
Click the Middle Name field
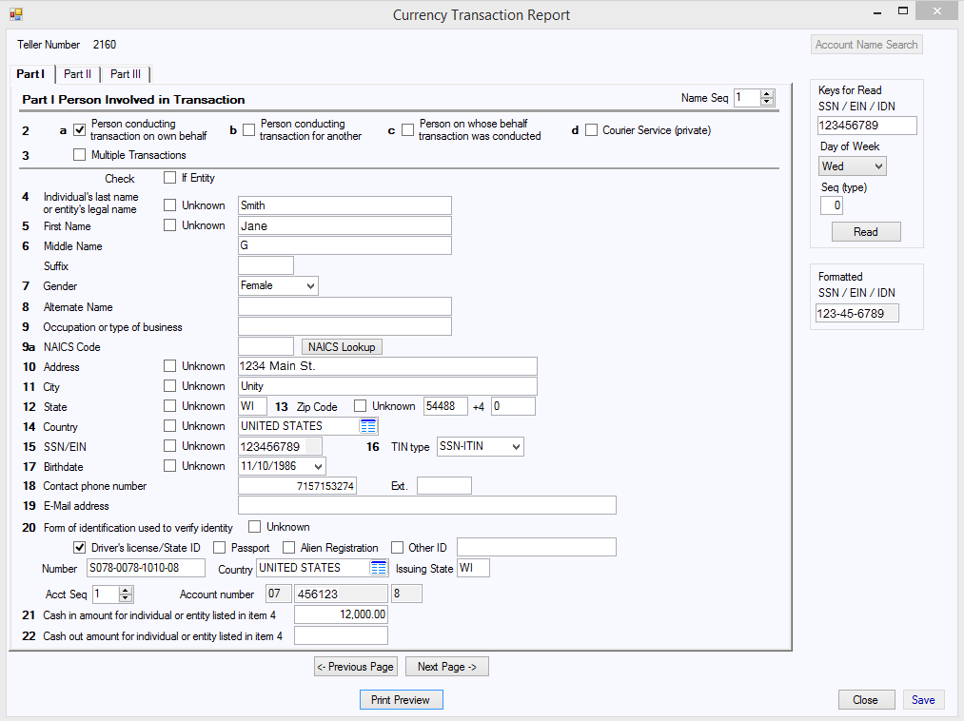pyautogui.click(x=344, y=245)
